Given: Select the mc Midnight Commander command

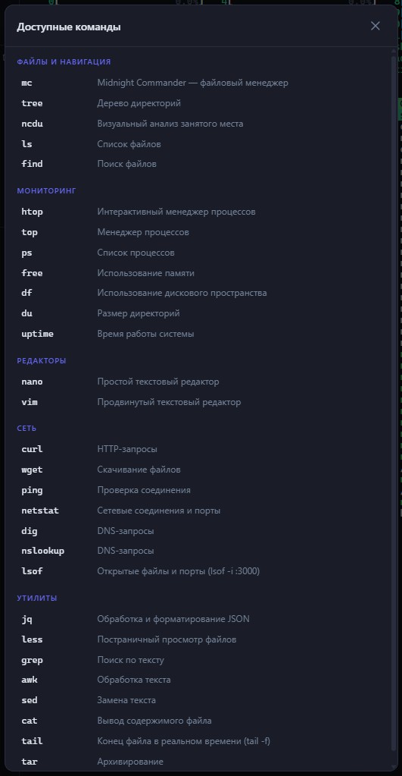Looking at the screenshot, I should point(198,83).
